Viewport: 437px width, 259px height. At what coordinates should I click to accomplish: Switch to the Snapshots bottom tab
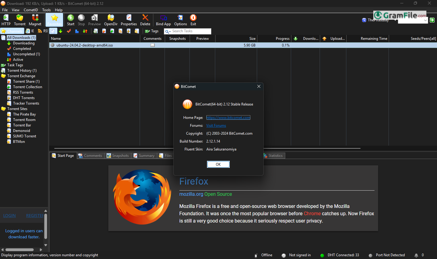click(118, 156)
